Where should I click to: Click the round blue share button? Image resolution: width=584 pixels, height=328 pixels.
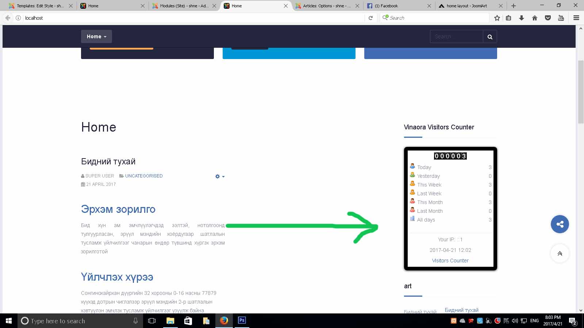pyautogui.click(x=560, y=224)
